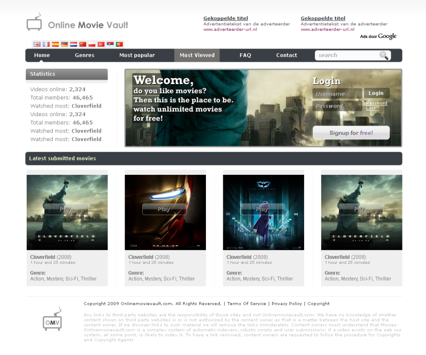Click the search magnifier icon
This screenshot has height=355, width=426.
(384, 56)
